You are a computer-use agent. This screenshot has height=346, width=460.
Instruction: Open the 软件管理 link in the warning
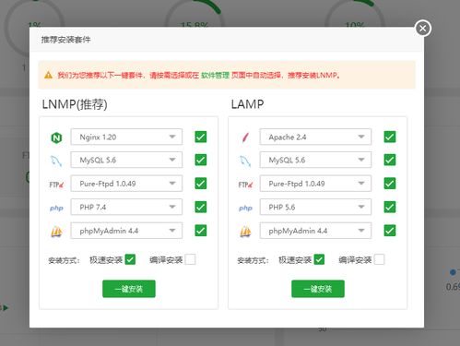215,75
